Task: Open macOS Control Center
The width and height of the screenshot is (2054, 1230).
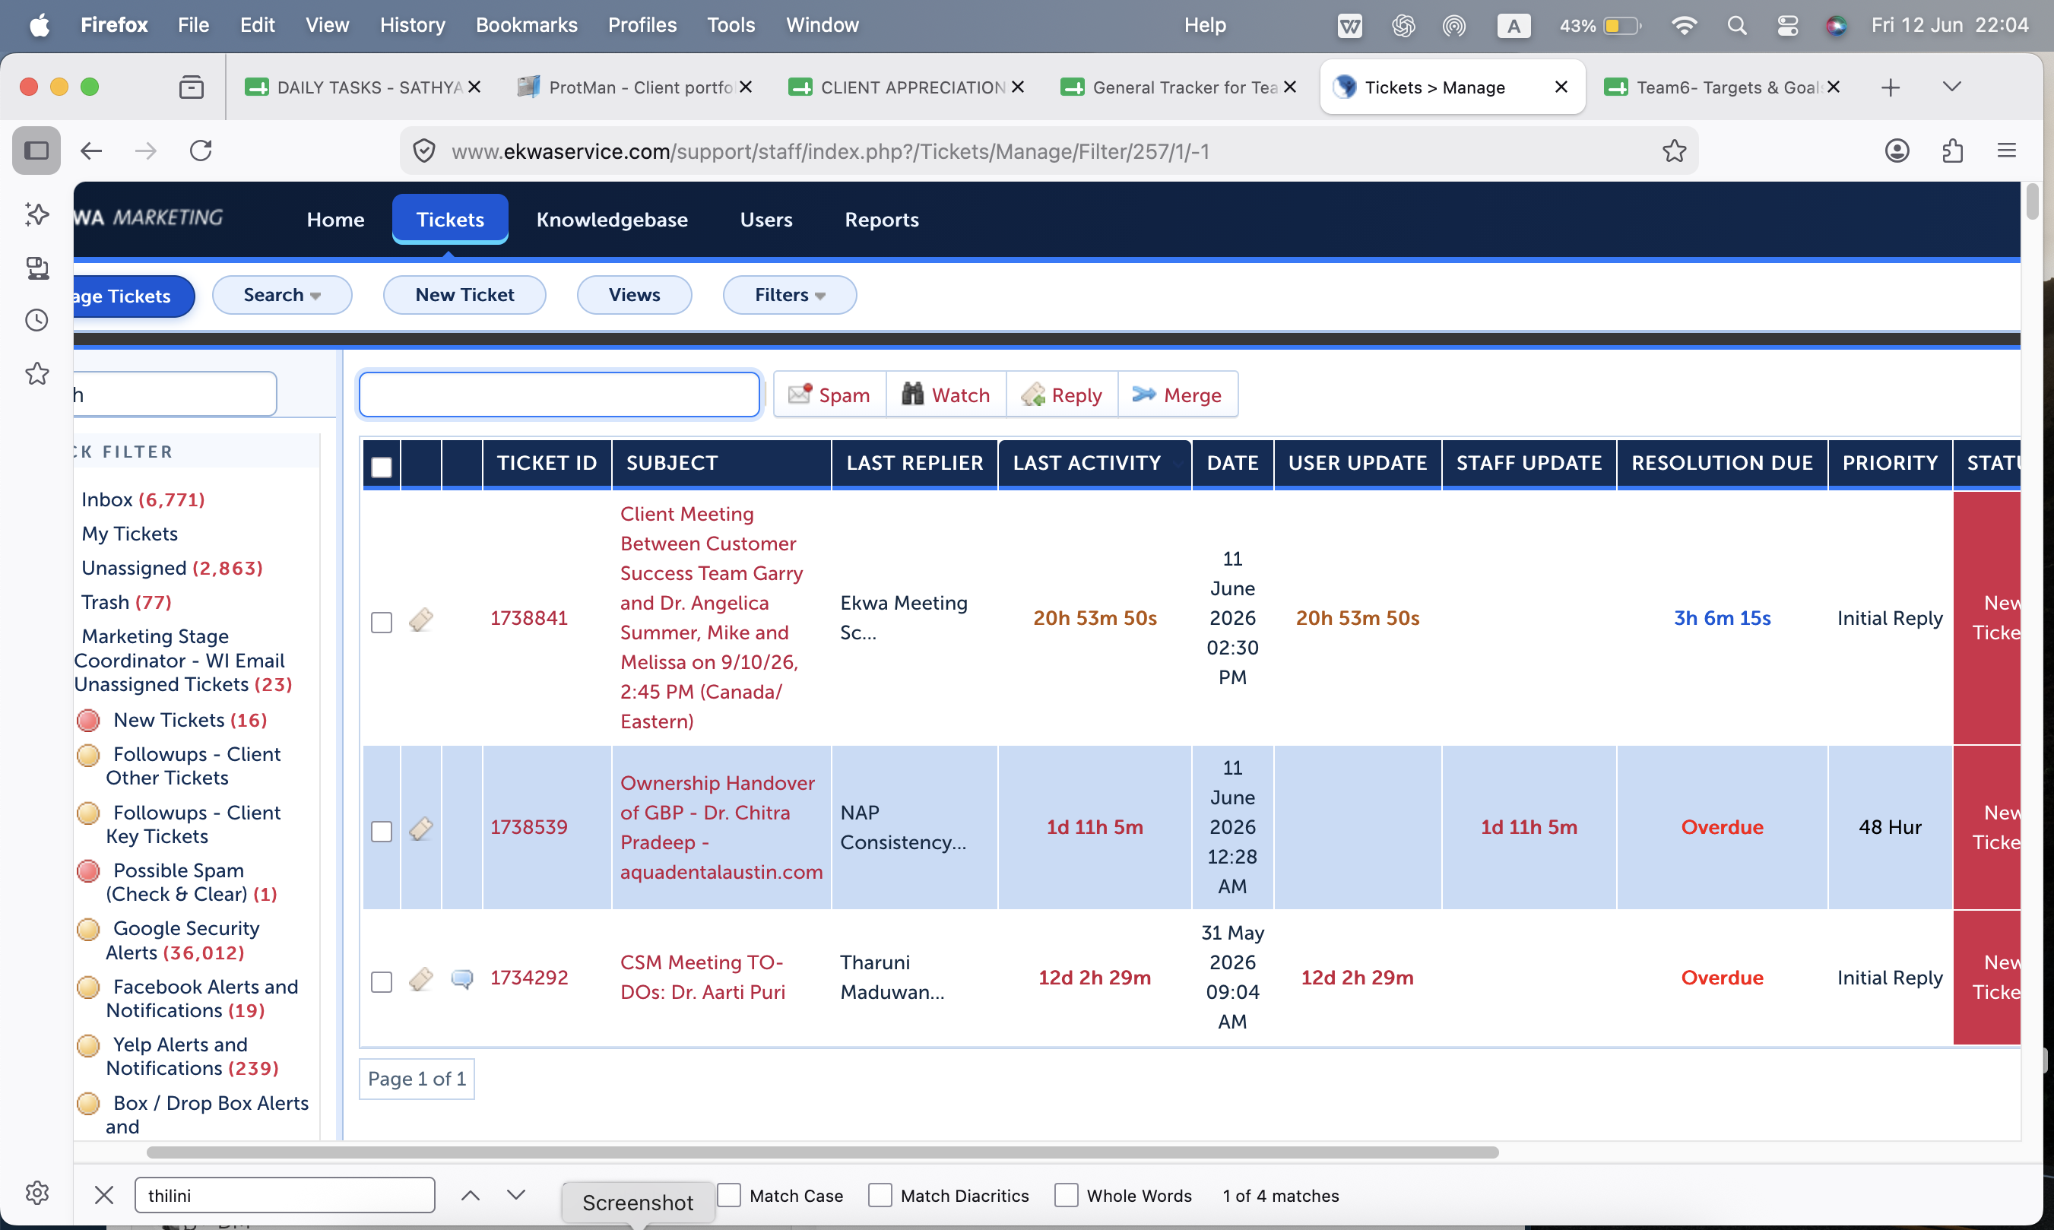Action: pos(1787,25)
